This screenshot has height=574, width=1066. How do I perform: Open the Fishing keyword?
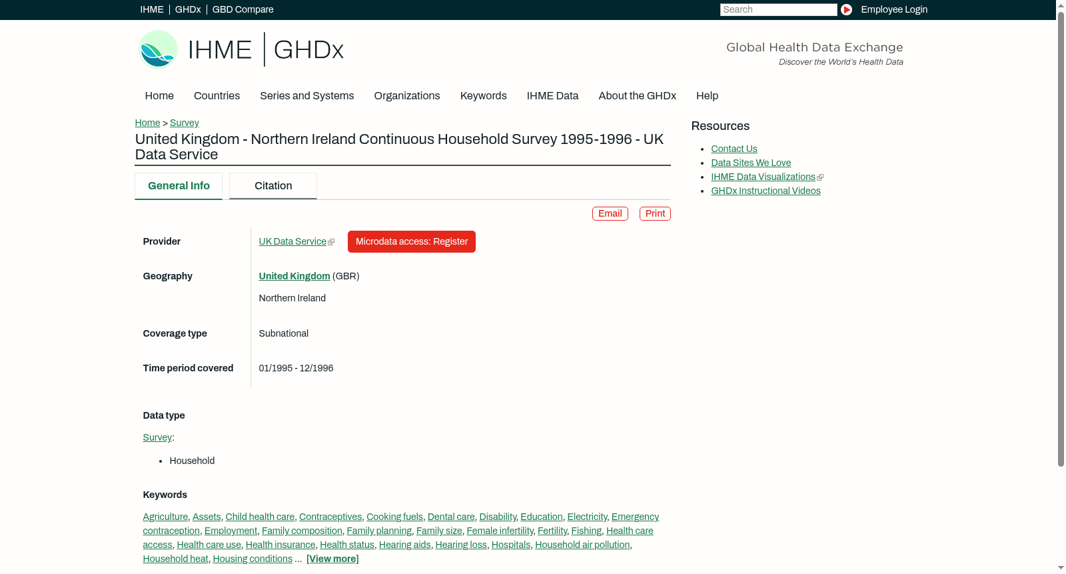(x=586, y=531)
